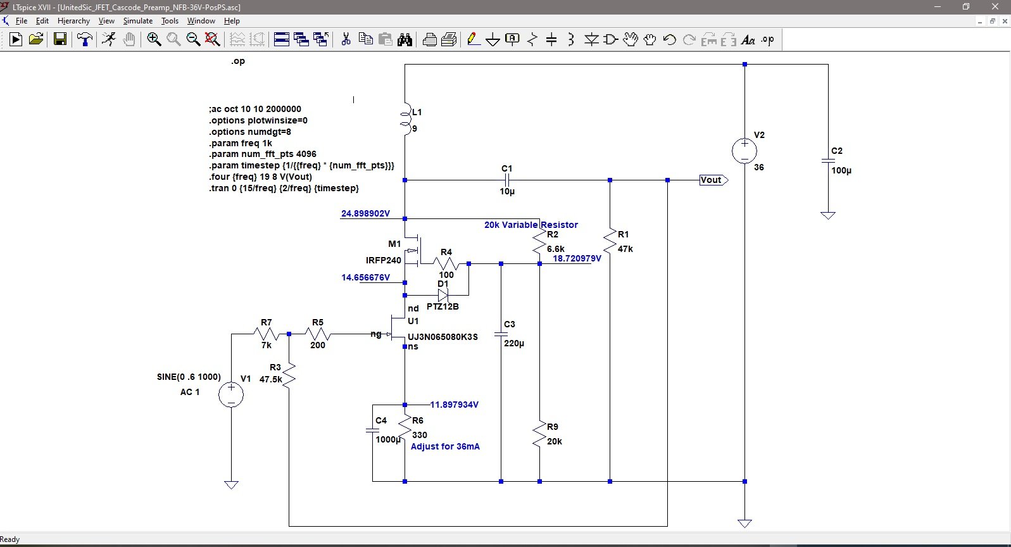Open the File menu
The width and height of the screenshot is (1011, 547).
click(22, 21)
